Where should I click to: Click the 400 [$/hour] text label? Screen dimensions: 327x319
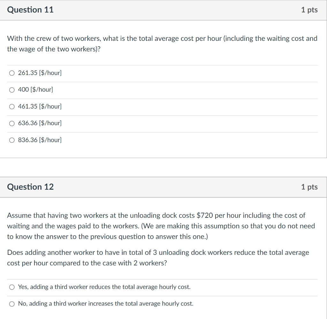click(x=36, y=90)
